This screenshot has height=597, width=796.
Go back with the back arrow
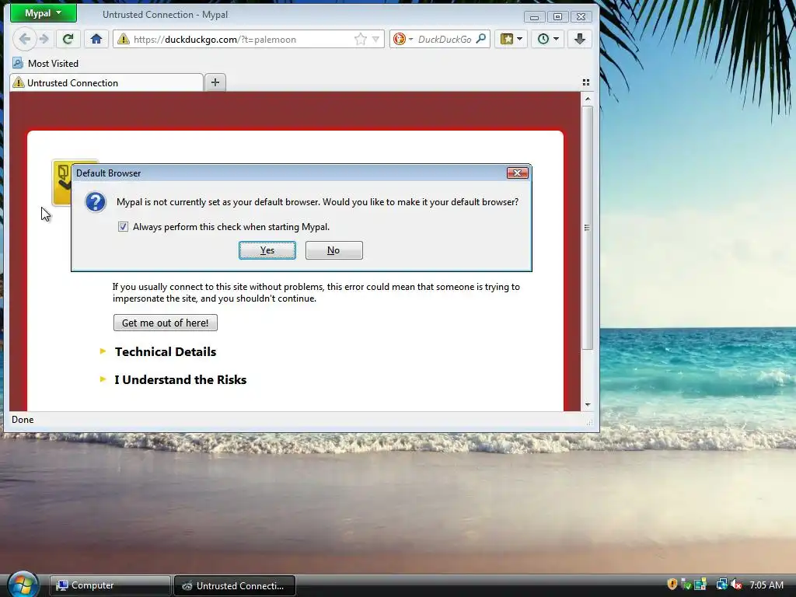click(x=24, y=39)
